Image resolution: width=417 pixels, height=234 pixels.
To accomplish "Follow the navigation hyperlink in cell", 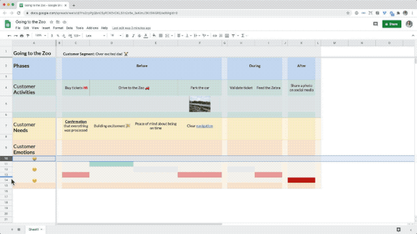I will [204, 126].
